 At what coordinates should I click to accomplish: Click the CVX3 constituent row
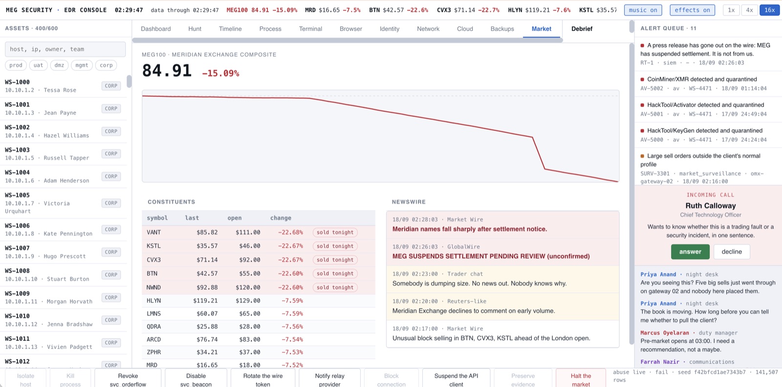click(259, 259)
